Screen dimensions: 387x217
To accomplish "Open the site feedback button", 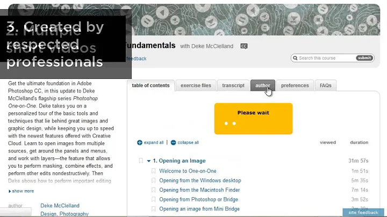I will [x=363, y=213].
